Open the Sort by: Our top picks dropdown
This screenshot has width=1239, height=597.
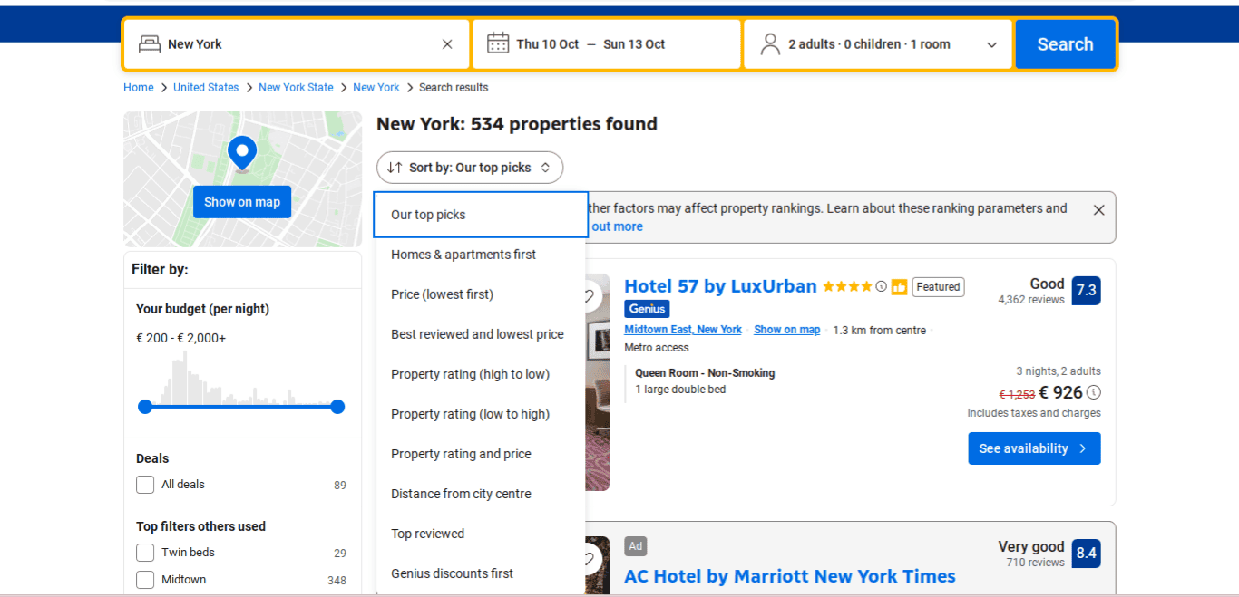pos(470,168)
